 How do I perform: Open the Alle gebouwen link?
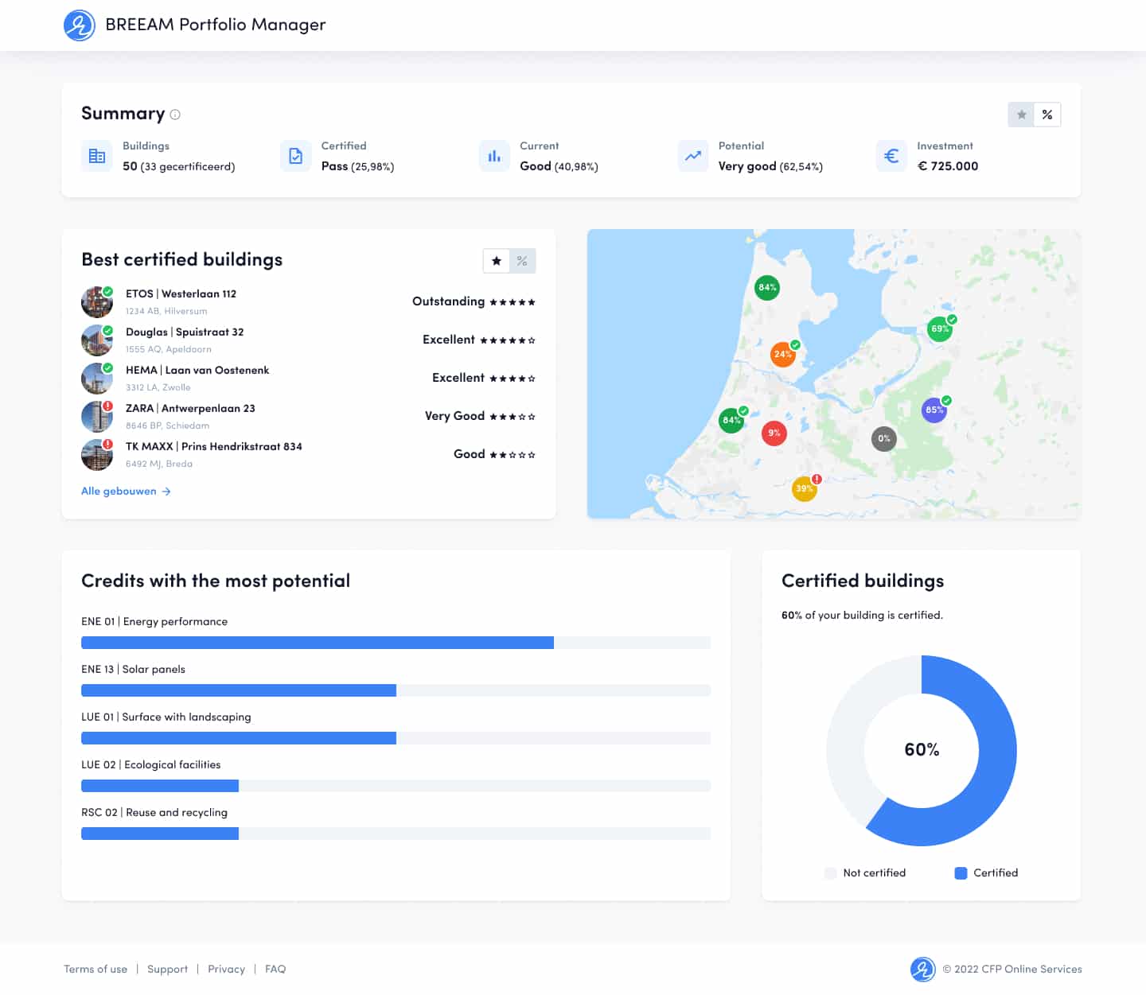pos(126,492)
